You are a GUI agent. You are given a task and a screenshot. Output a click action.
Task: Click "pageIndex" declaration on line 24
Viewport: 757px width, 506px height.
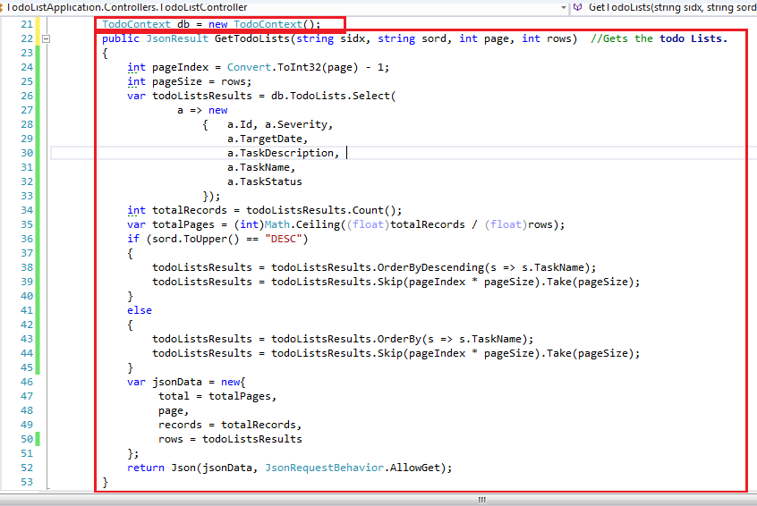[180, 67]
